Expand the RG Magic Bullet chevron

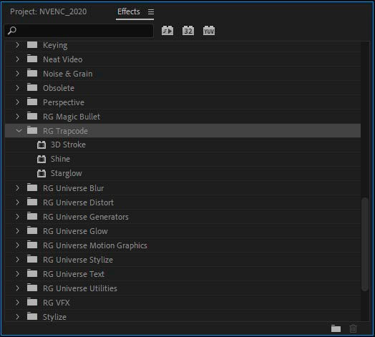tap(17, 117)
